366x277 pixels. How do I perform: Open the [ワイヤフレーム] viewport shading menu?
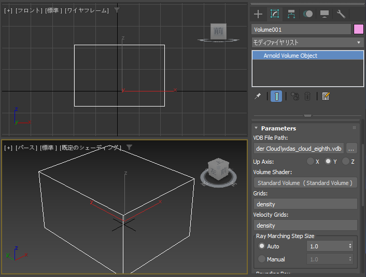[x=87, y=10]
